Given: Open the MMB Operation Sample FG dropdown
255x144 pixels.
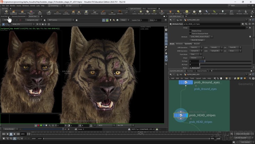Looking at the screenshot, I should (196, 51).
